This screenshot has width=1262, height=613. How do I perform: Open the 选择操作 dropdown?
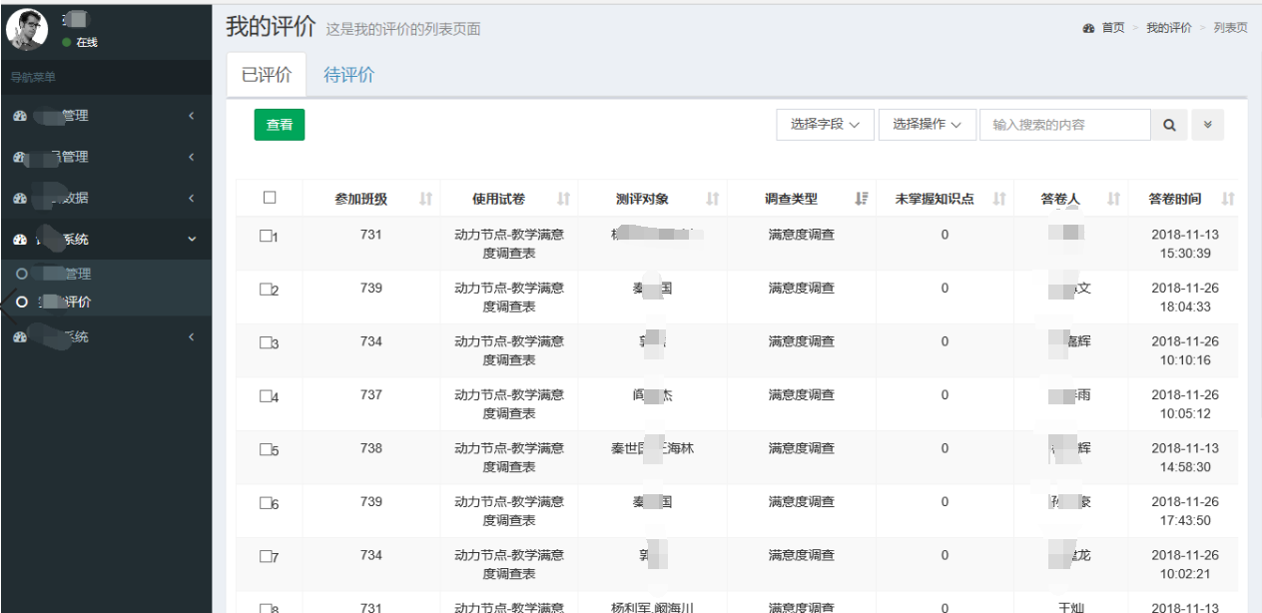pyautogui.click(x=927, y=125)
